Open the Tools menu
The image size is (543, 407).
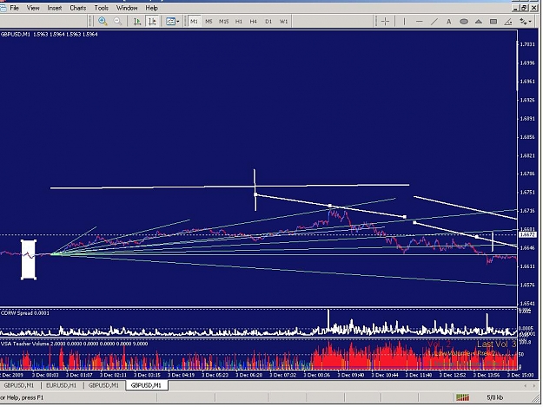[102, 8]
